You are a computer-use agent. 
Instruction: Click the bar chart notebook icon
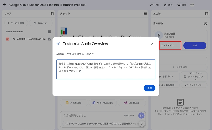pos(64,31)
